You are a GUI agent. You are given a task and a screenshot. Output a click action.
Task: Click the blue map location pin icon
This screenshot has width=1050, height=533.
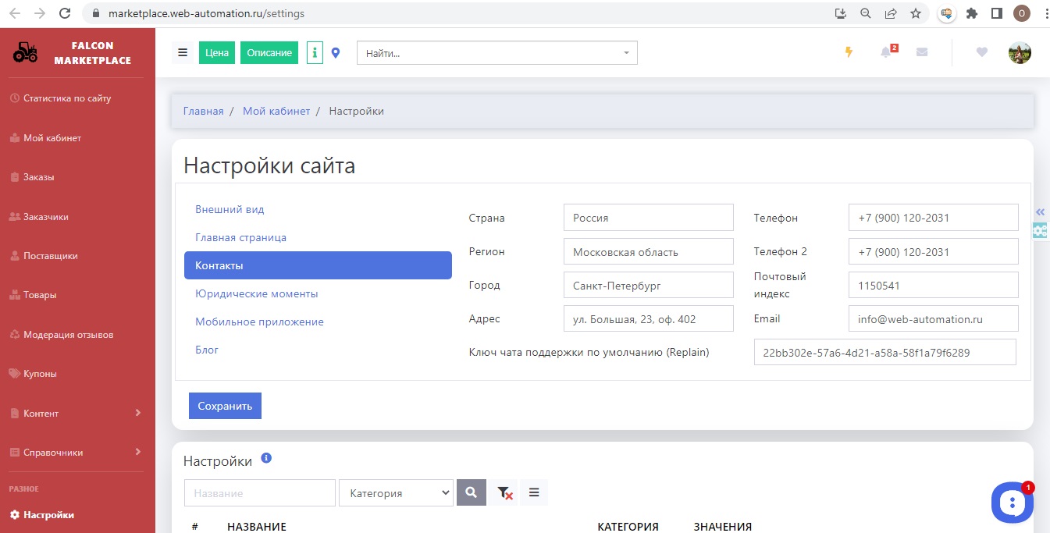[336, 53]
